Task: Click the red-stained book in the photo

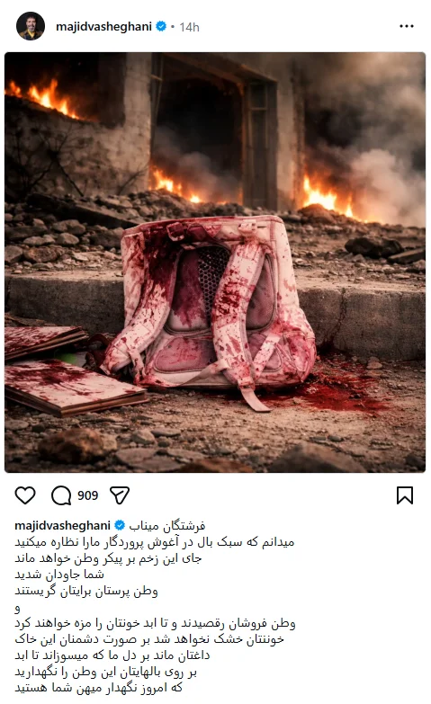Action: click(x=74, y=386)
